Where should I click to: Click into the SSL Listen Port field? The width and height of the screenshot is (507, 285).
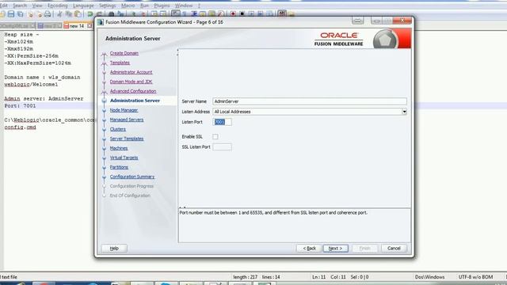pyautogui.click(x=222, y=147)
